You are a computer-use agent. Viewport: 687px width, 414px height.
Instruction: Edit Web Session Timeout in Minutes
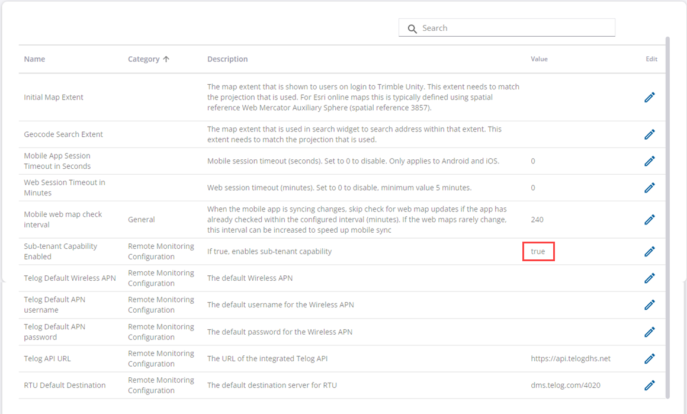650,188
